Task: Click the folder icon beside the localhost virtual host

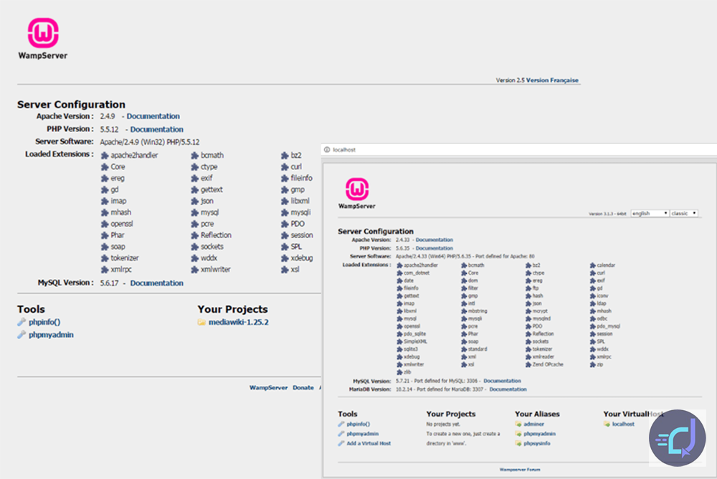Action: coord(607,424)
